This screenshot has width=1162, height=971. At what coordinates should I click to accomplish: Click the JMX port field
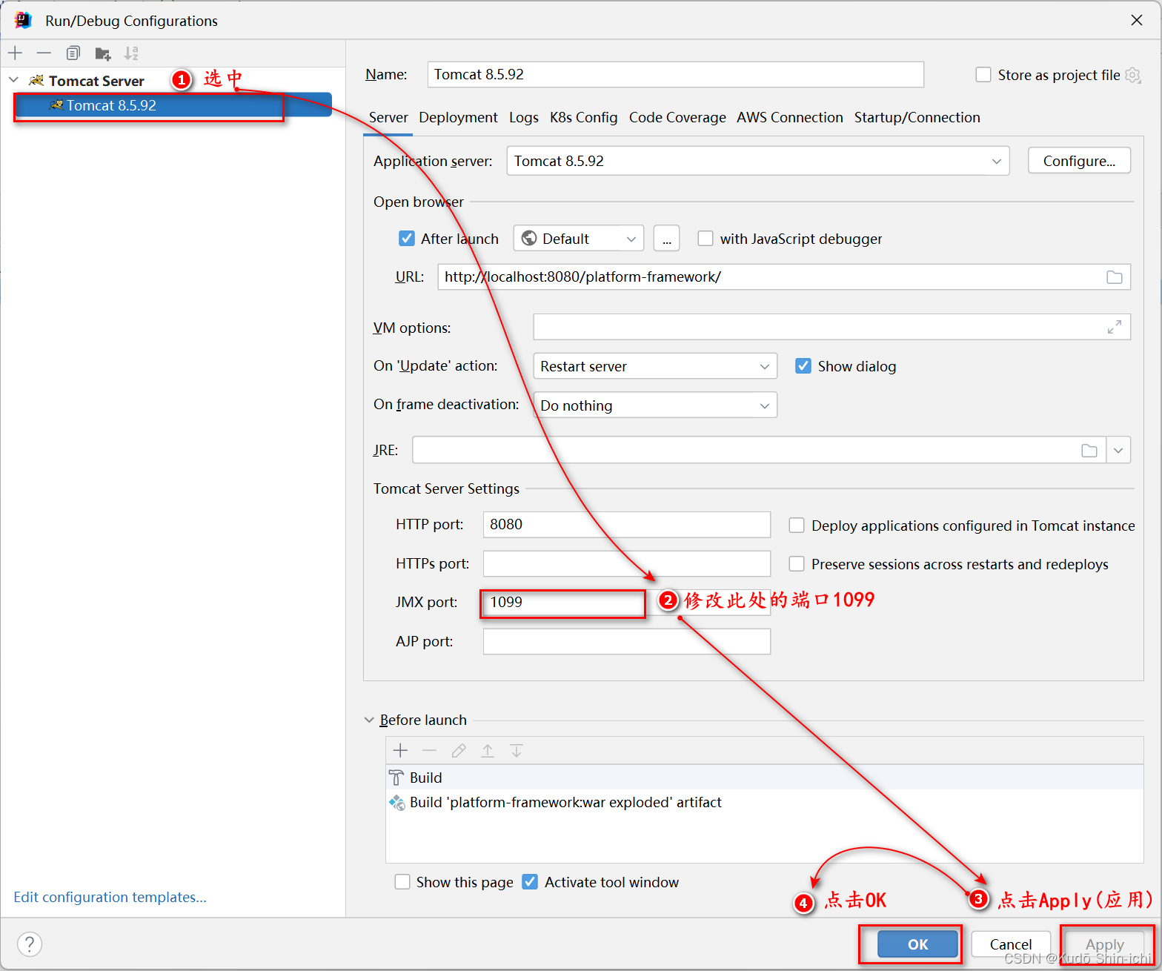[x=627, y=602]
